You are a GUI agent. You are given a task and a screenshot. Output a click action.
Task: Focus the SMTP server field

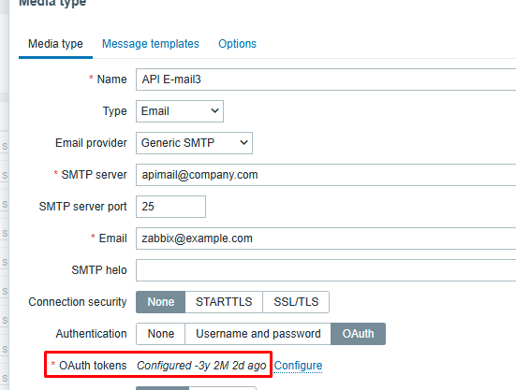click(326, 175)
